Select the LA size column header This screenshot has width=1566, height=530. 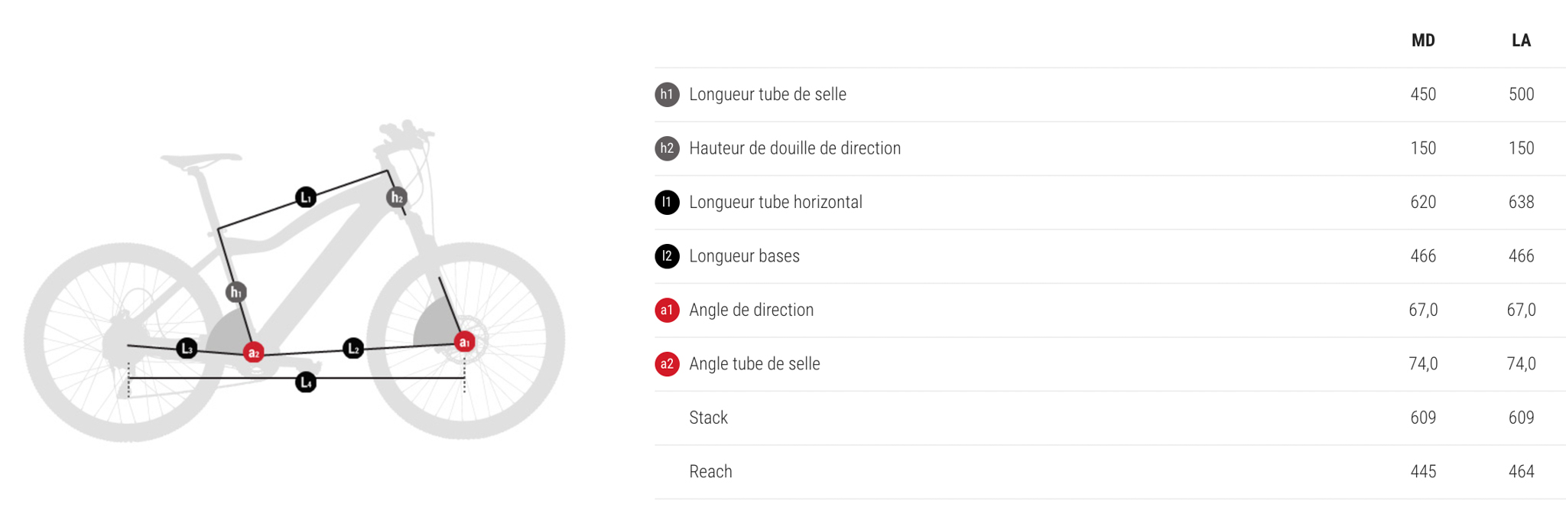point(1521,41)
